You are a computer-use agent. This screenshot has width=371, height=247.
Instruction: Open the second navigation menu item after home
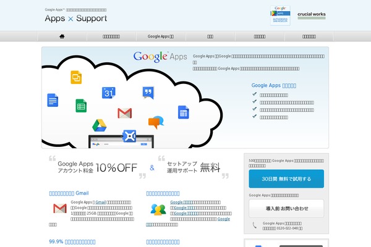point(111,36)
